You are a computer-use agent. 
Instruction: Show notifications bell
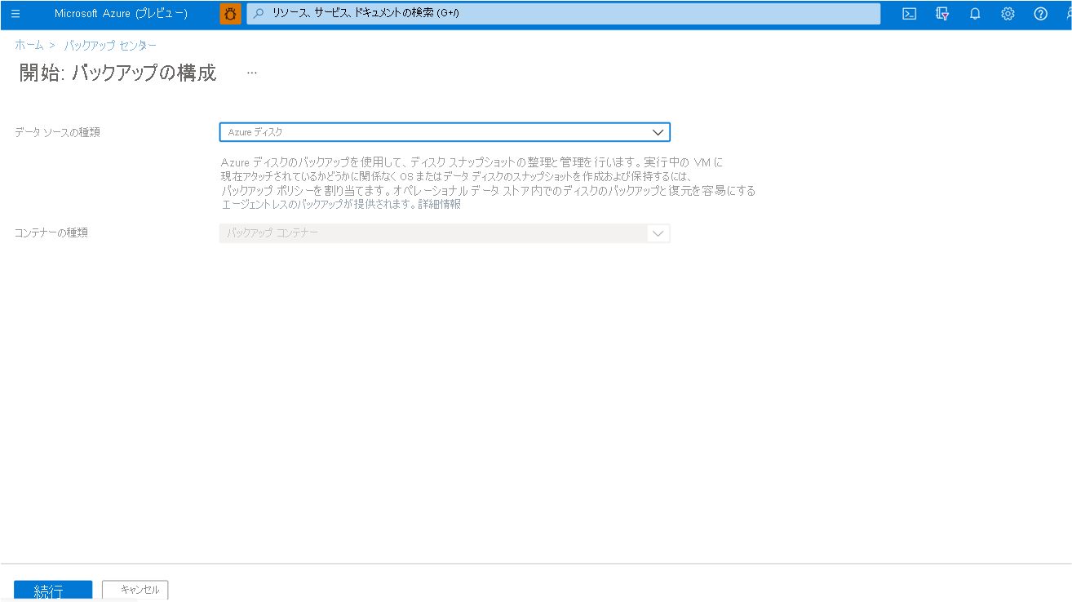tap(975, 14)
